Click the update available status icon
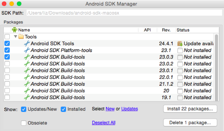 (180, 44)
